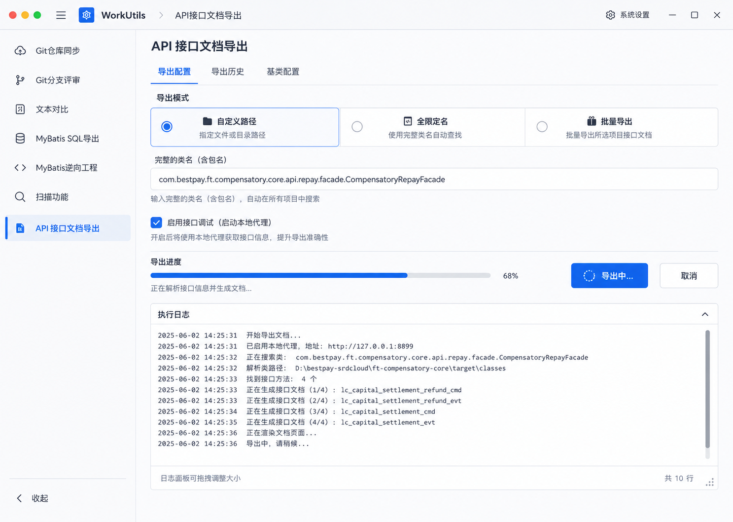This screenshot has width=733, height=522.
Task: Click log line with http://127.0.0.1:8899
Action: coord(285,346)
